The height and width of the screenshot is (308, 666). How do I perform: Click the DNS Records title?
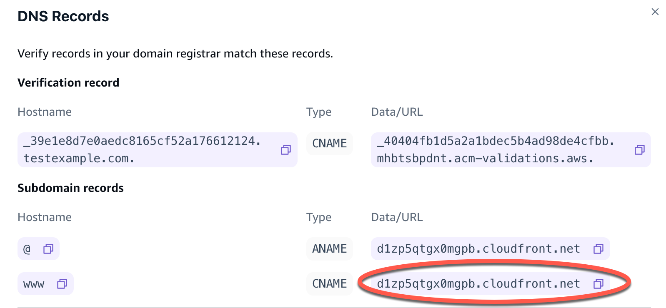point(63,16)
